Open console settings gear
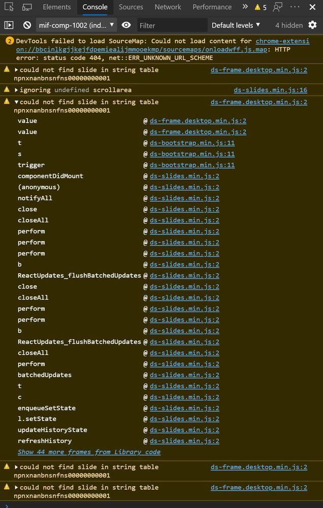Screen dimensions: 323x508 point(312,25)
